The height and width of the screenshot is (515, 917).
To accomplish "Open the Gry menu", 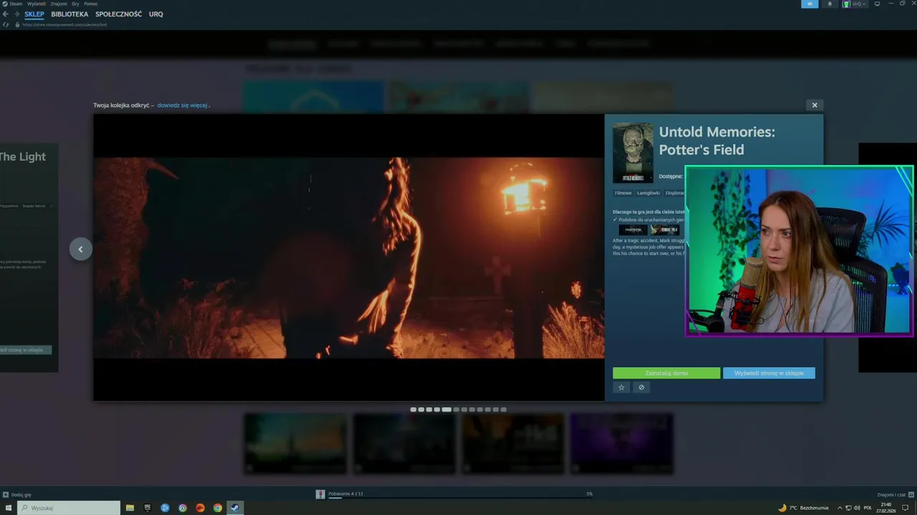I will (75, 4).
